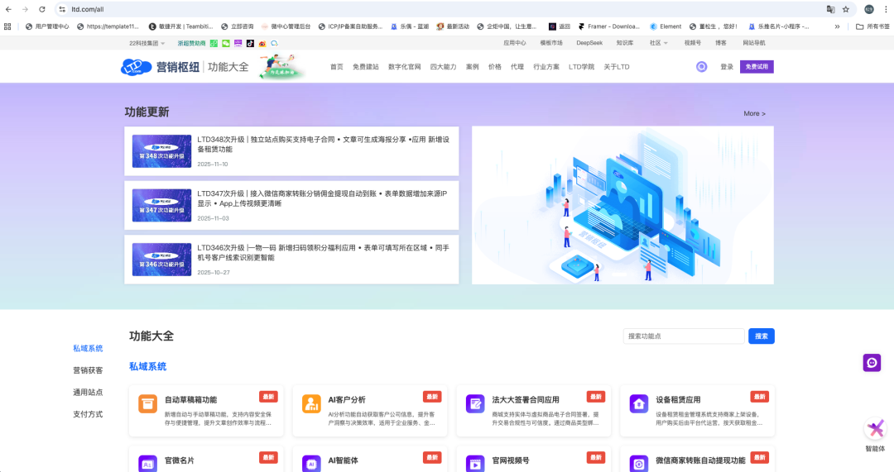This screenshot has height=472, width=894.
Task: Click the Weibo icon in top bar
Action: 262,43
